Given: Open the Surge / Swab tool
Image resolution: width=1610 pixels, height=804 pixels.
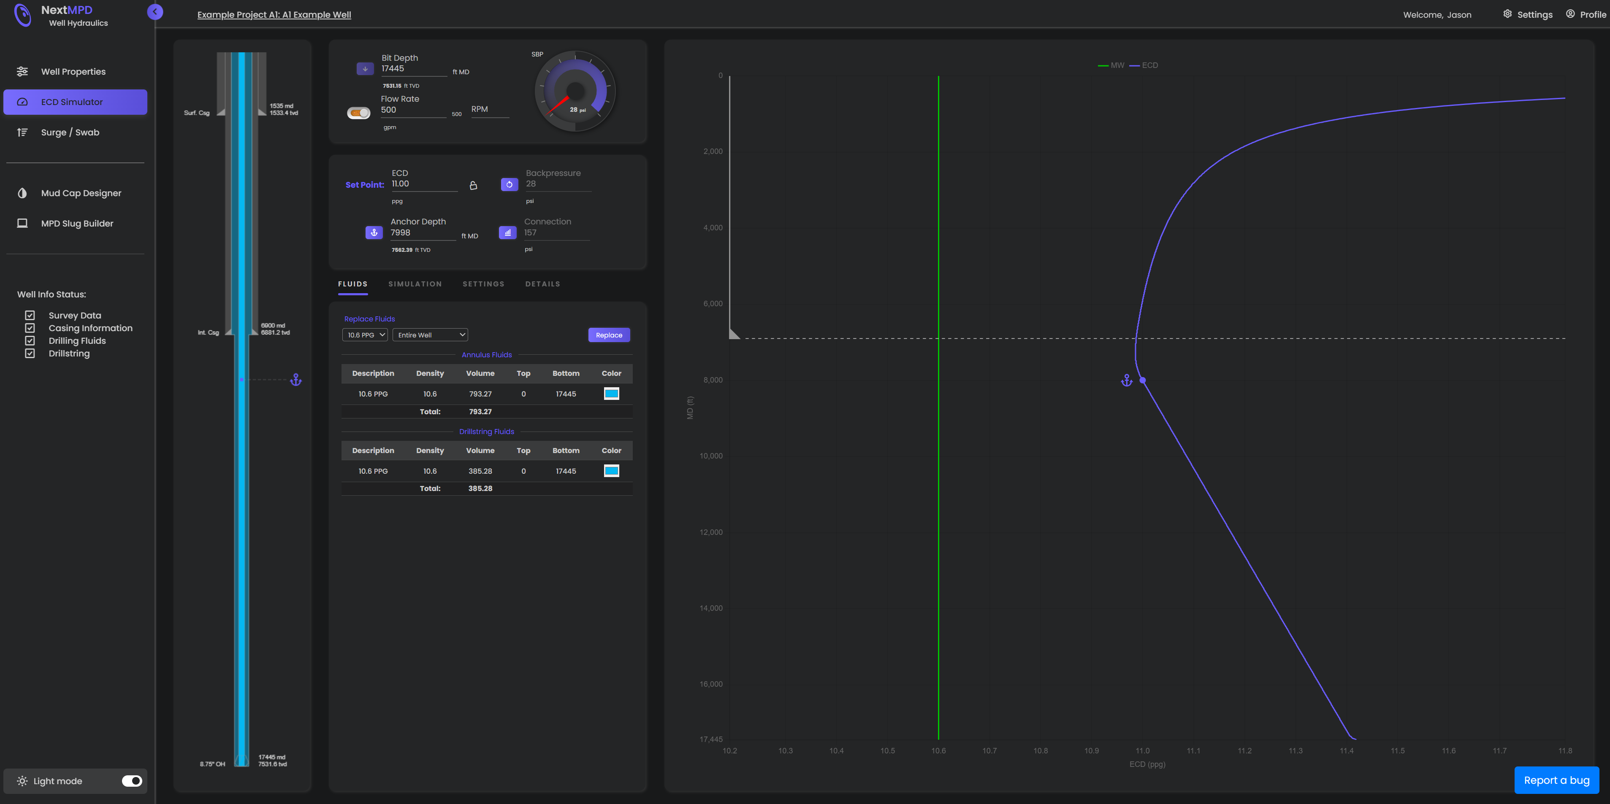Looking at the screenshot, I should 70,132.
